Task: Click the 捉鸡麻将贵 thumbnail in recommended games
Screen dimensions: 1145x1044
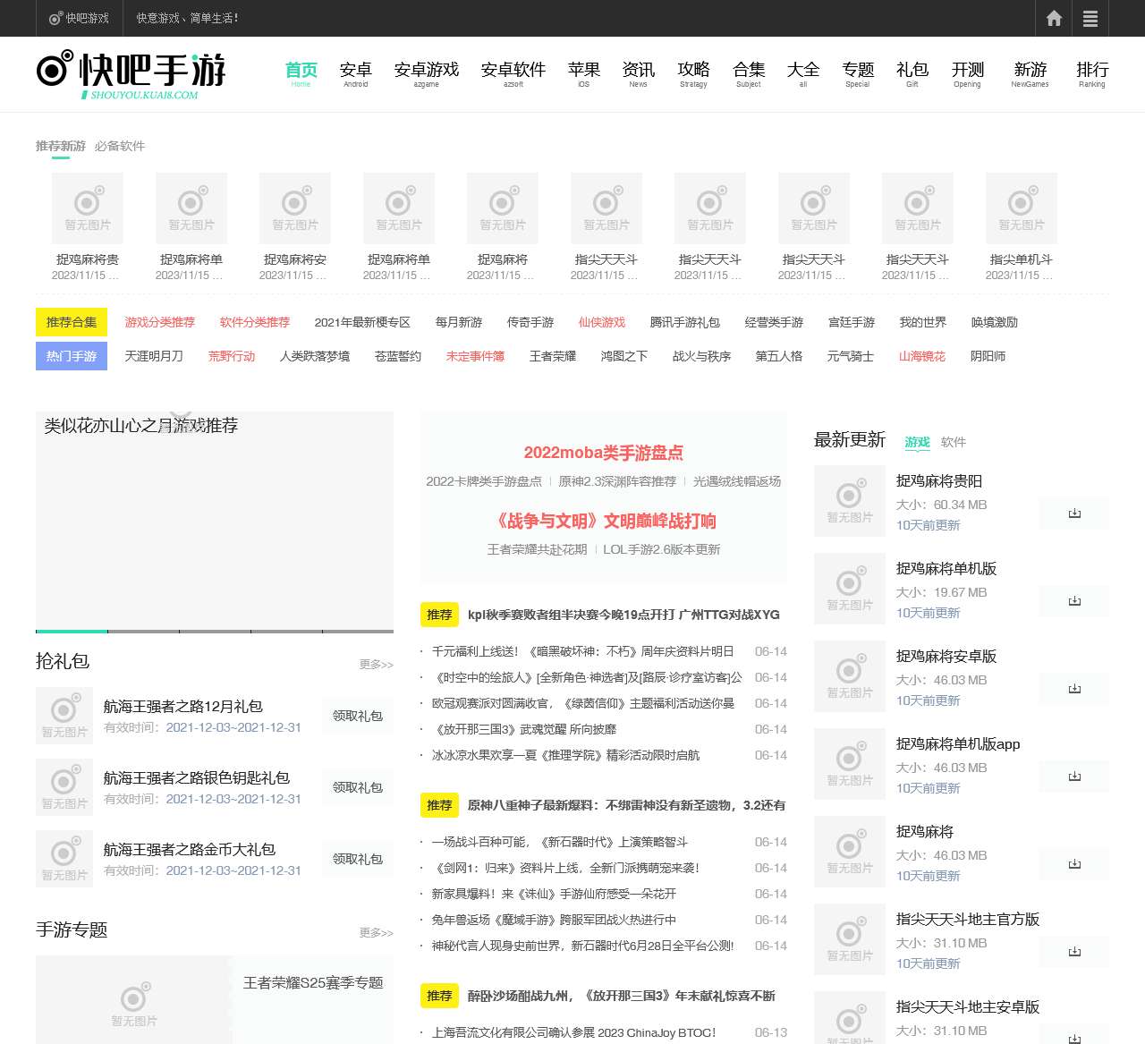Action: click(x=87, y=208)
